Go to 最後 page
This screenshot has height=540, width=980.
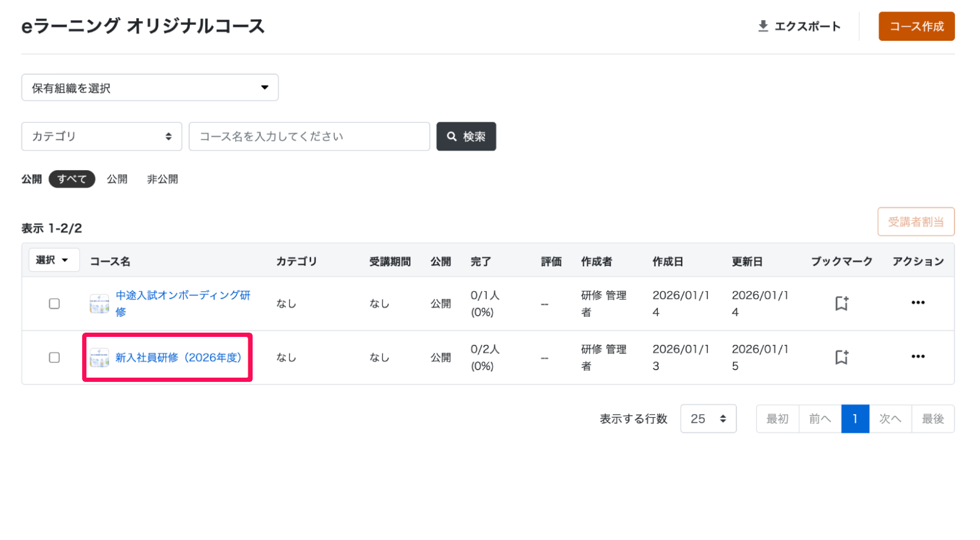point(933,418)
